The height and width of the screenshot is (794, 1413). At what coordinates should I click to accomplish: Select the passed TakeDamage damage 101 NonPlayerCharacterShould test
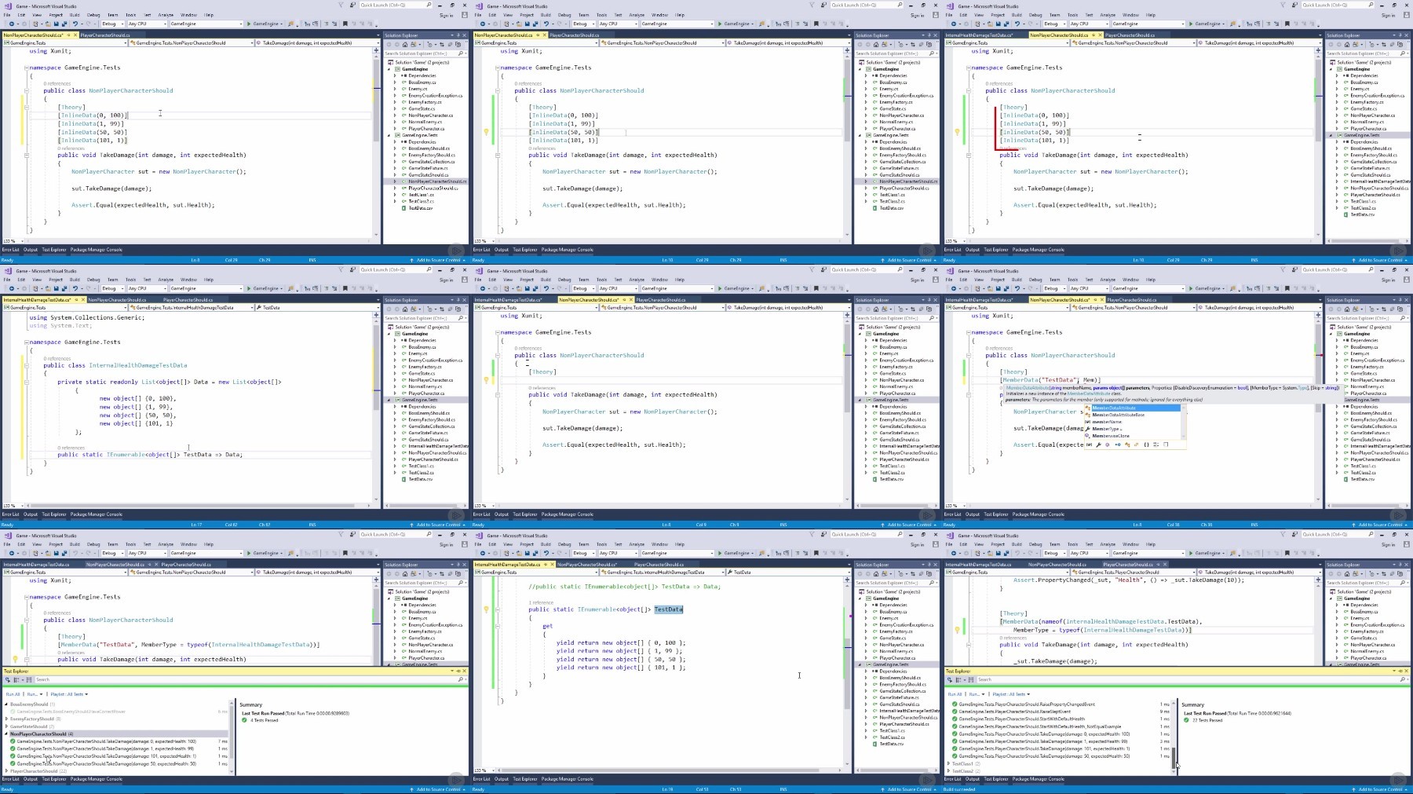(107, 756)
